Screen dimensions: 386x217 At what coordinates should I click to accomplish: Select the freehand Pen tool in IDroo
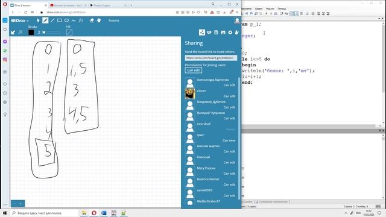45,20
